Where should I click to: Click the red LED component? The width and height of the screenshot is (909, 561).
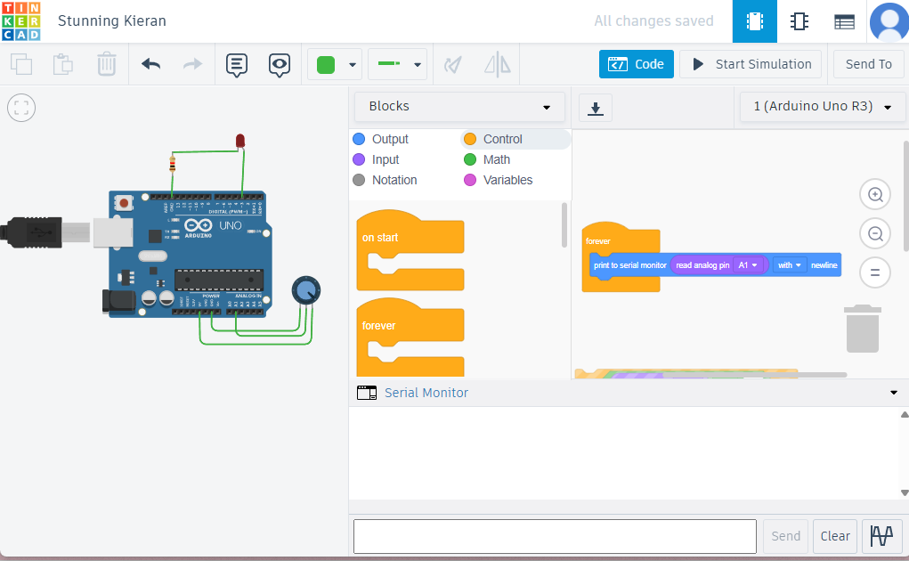pos(240,141)
